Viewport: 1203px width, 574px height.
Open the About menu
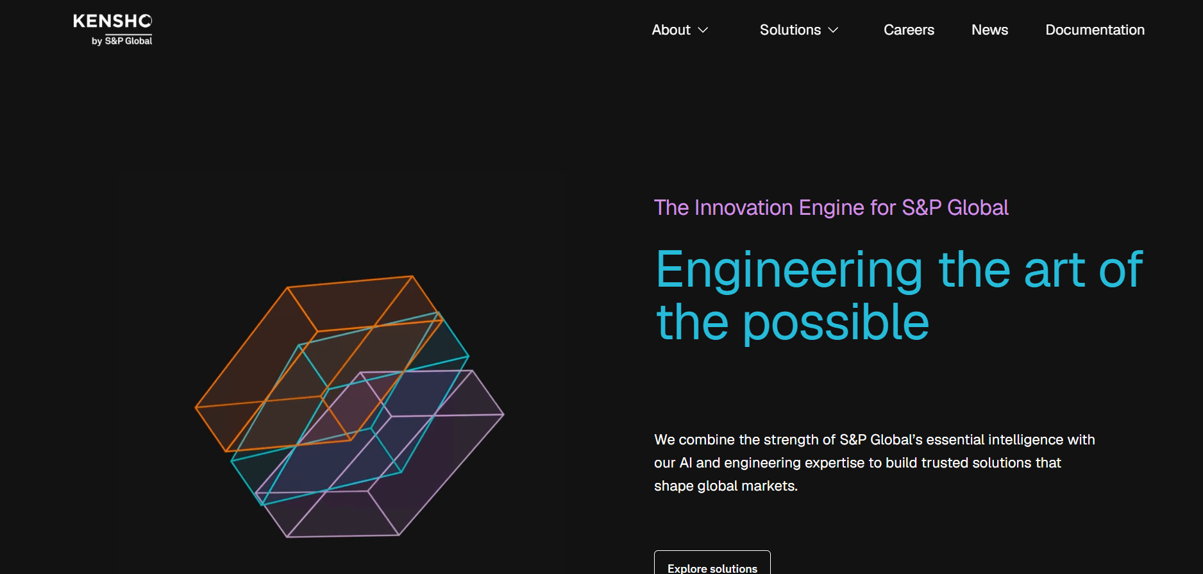point(671,30)
